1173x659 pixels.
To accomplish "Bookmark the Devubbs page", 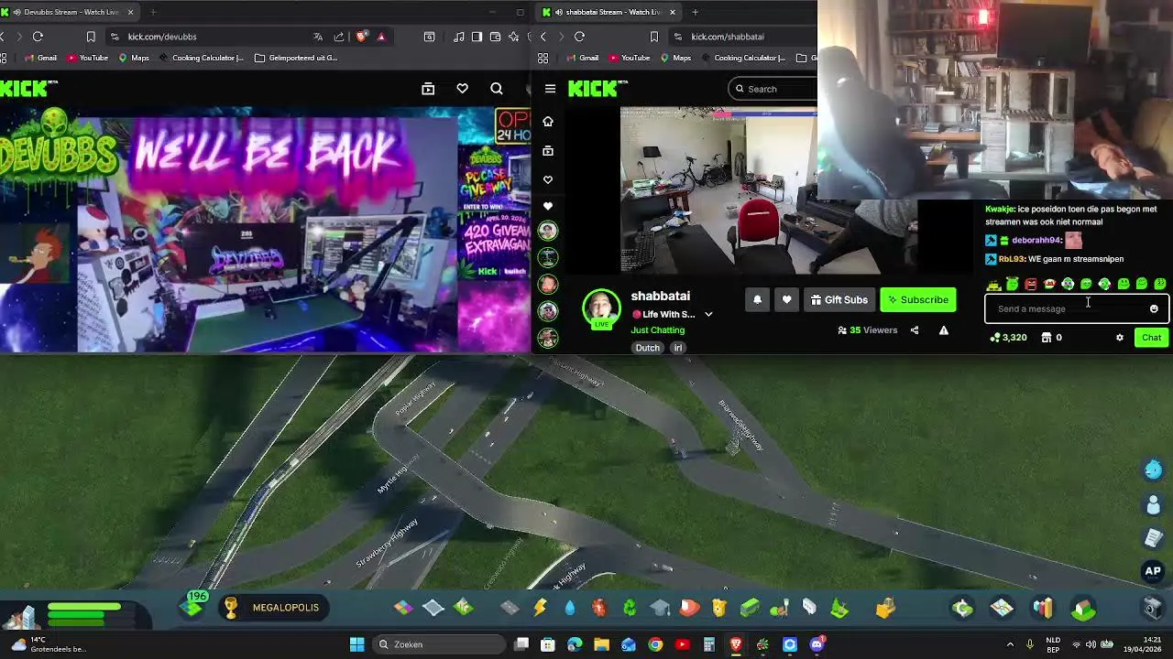I will (x=91, y=37).
